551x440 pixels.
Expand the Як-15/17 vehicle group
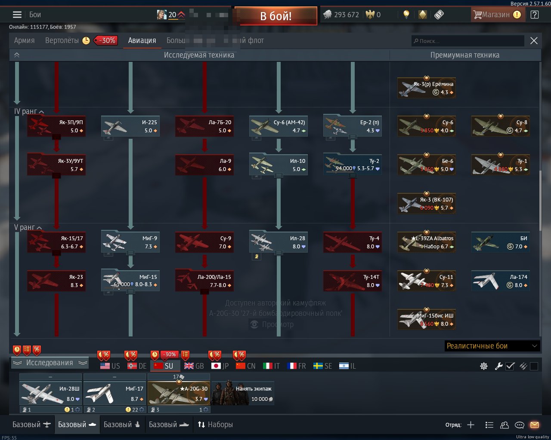(56, 253)
